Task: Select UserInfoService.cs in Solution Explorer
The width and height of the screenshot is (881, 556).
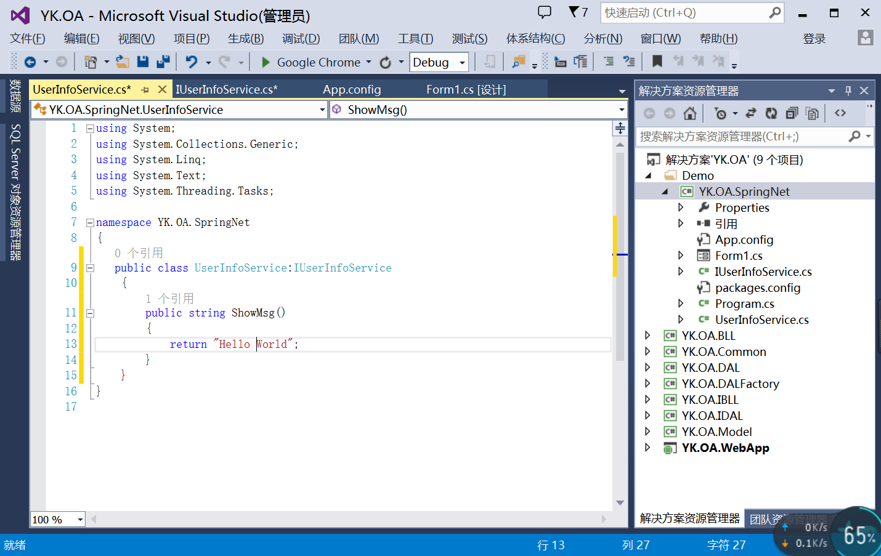Action: (761, 320)
